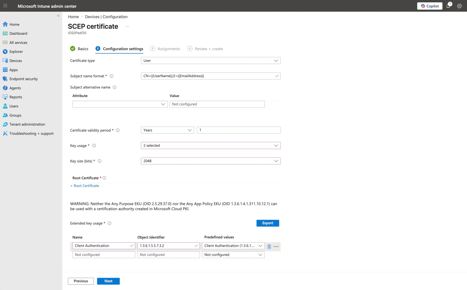Show info for Key usage
Image resolution: width=467 pixels, height=290 pixels.
94,146
